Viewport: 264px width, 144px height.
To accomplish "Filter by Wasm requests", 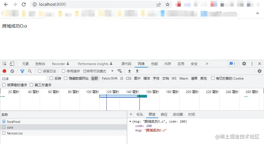I will click(184, 78).
